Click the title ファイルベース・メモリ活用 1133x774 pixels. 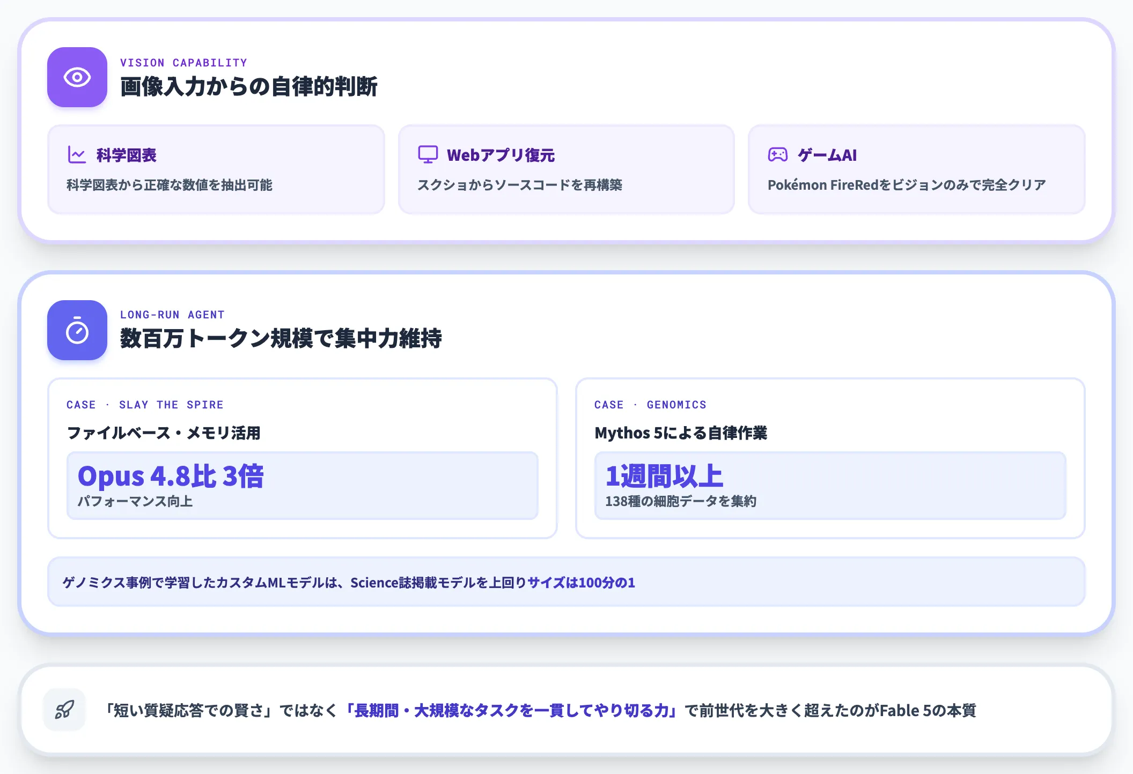click(164, 433)
